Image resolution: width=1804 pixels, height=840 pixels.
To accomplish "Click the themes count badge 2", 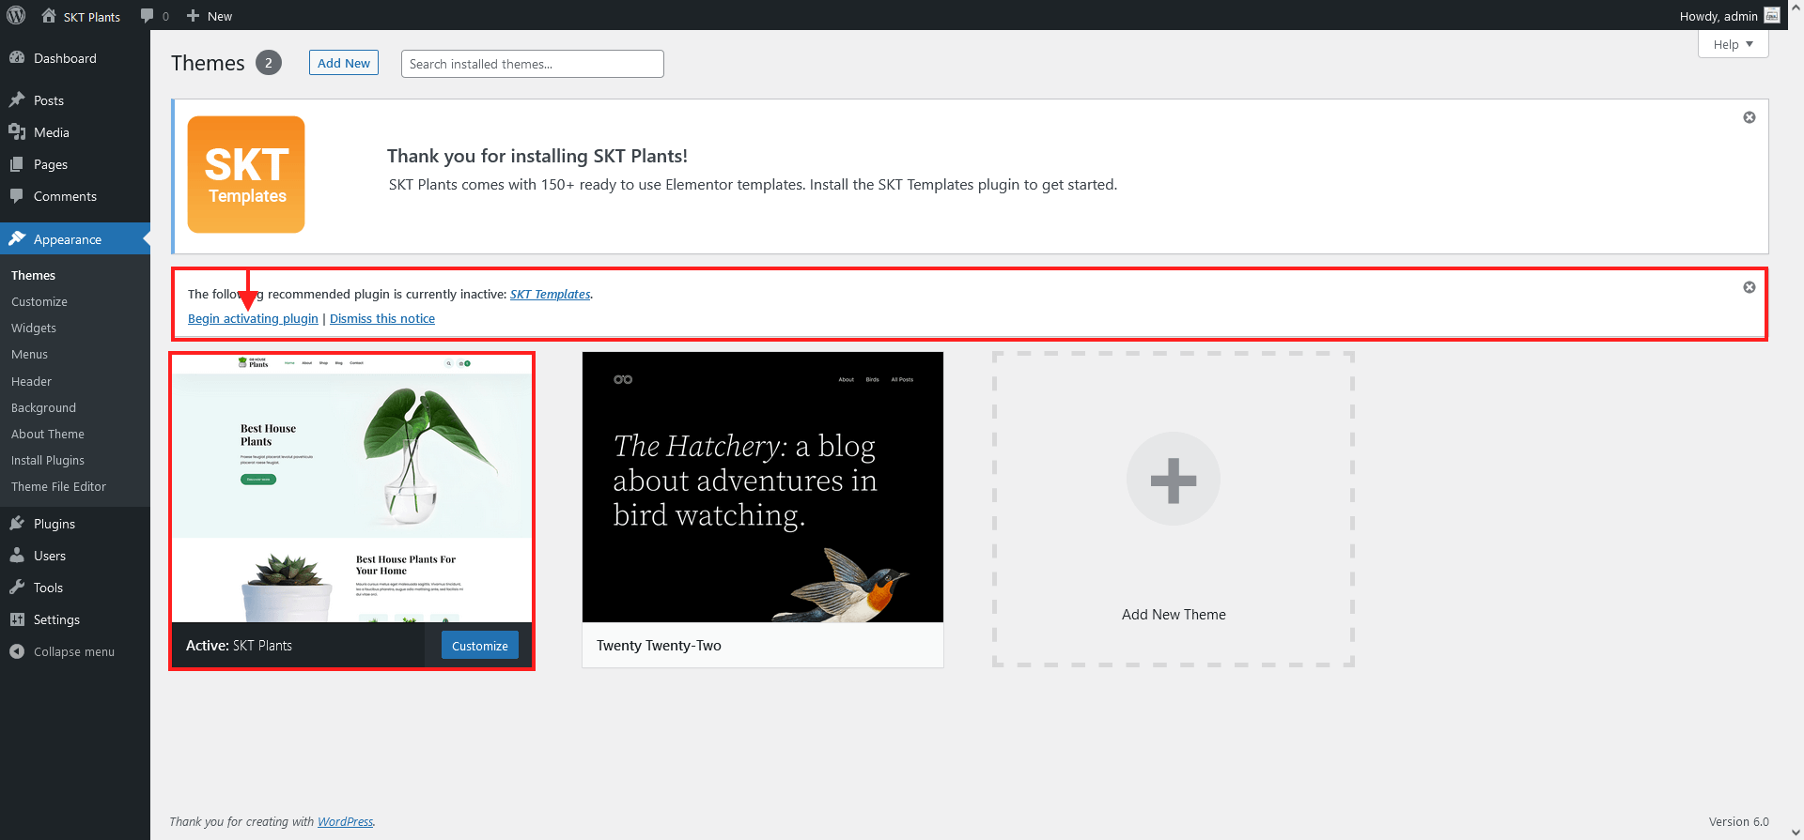I will [x=269, y=63].
